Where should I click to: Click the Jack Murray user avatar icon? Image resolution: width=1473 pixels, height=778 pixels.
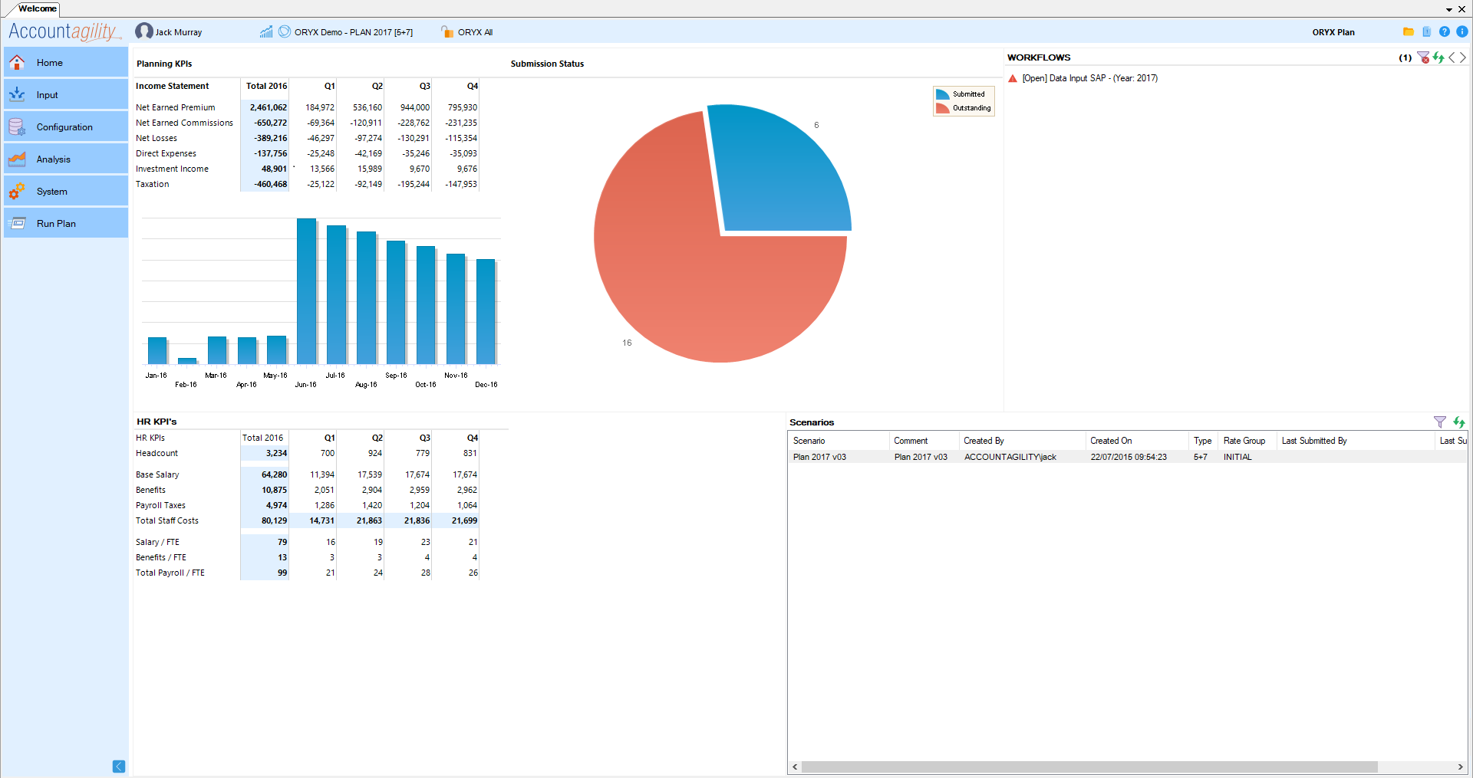(143, 31)
